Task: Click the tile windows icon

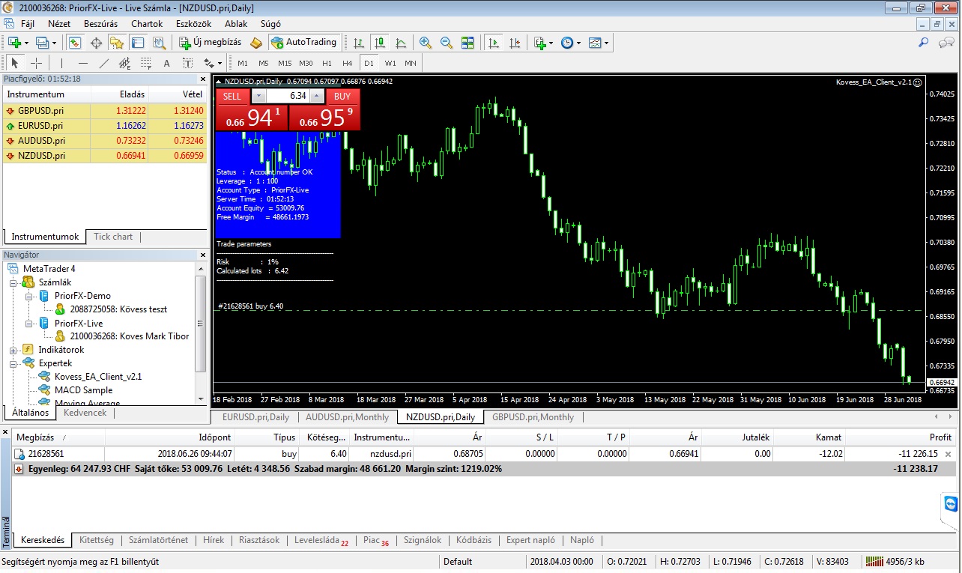Action: [468, 43]
